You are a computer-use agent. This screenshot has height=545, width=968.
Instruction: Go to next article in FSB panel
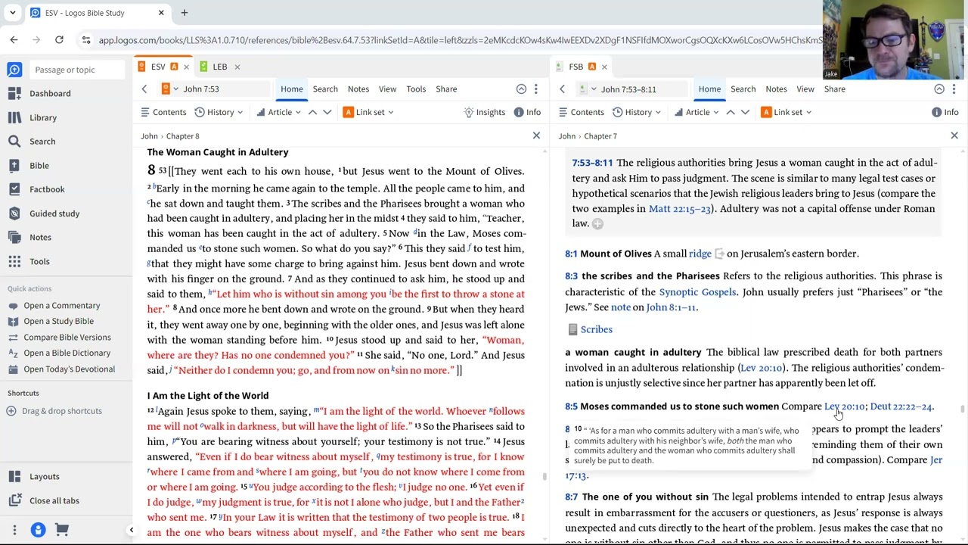(x=745, y=112)
